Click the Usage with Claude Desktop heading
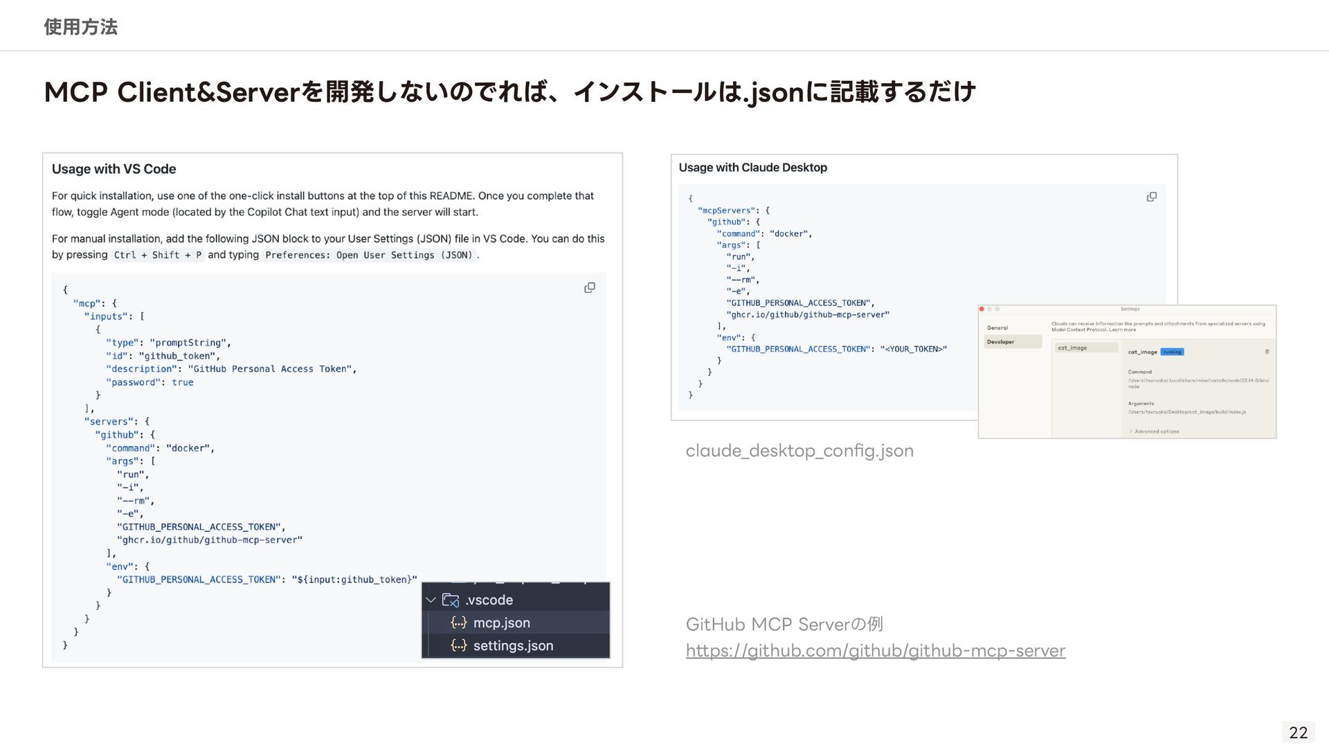 point(752,168)
